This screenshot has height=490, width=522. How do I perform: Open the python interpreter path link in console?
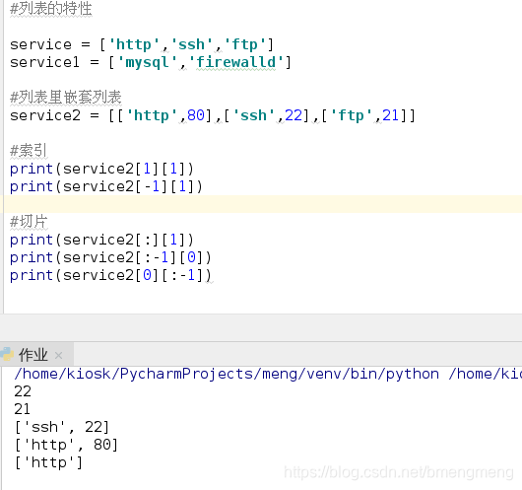click(x=227, y=374)
